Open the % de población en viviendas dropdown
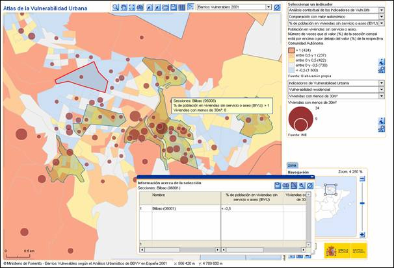The image size is (394, 268). pyautogui.click(x=382, y=23)
